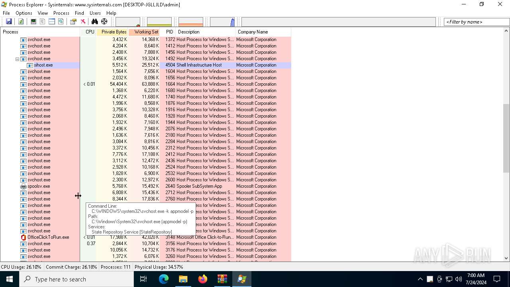Viewport: 510px width, 287px height.
Task: Click the binoculars Find Handle icon
Action: [95, 22]
